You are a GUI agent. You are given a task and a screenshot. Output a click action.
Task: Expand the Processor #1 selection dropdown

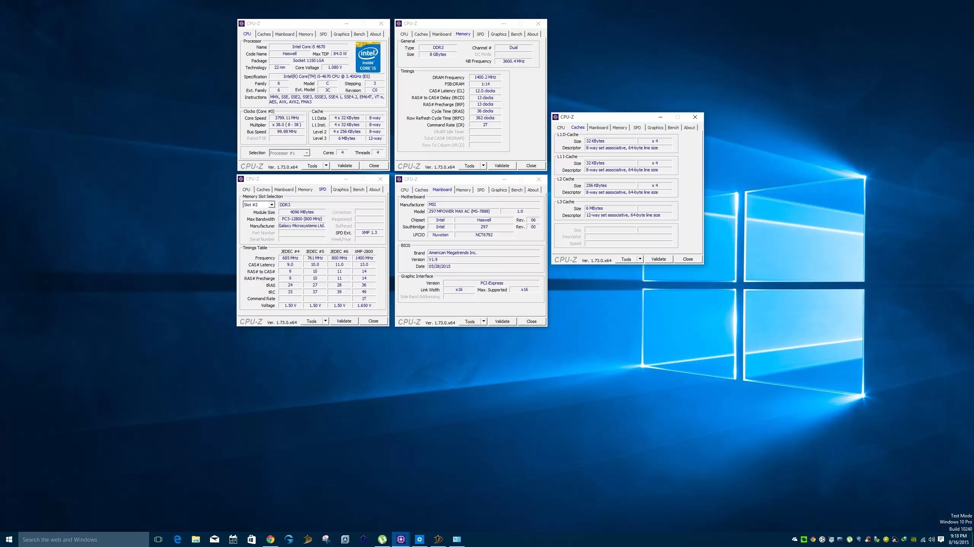(x=306, y=153)
